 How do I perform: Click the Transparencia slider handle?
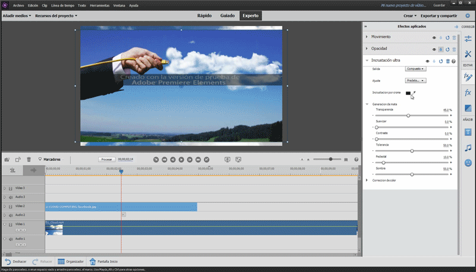[408, 115]
